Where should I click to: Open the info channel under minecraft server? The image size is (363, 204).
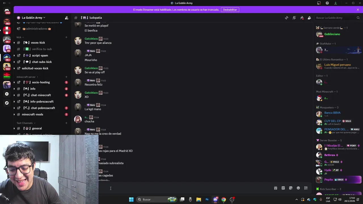[42, 89]
